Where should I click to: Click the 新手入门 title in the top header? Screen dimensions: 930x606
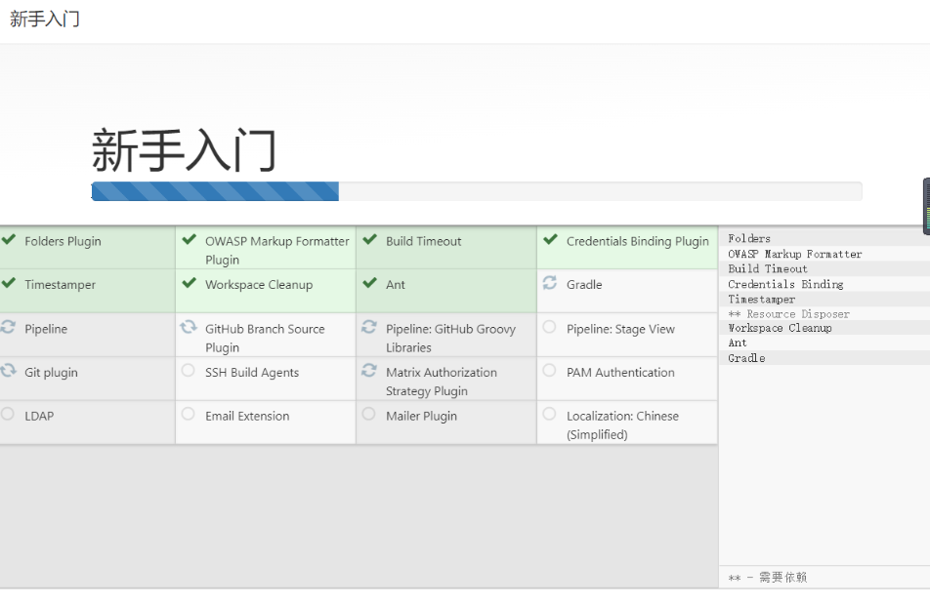[45, 19]
